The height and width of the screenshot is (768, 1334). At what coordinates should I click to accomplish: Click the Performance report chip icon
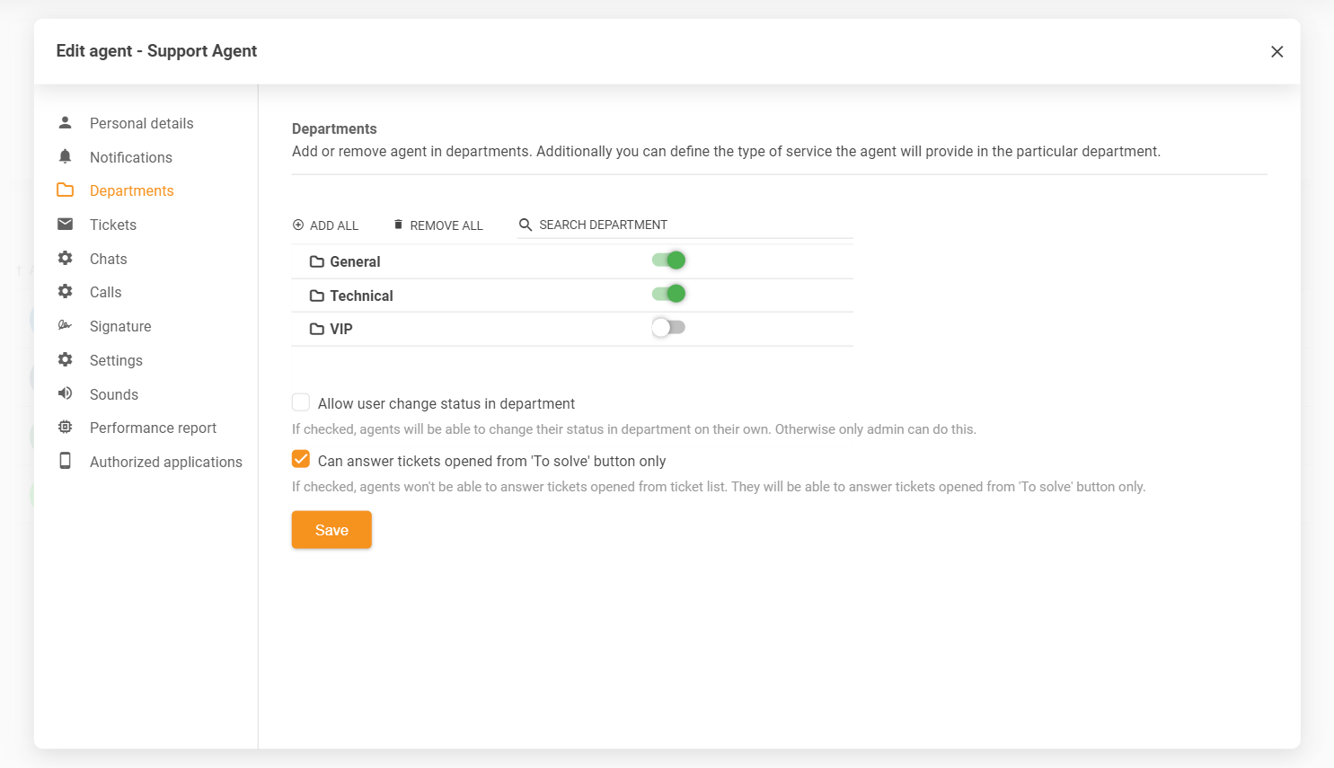pos(65,428)
